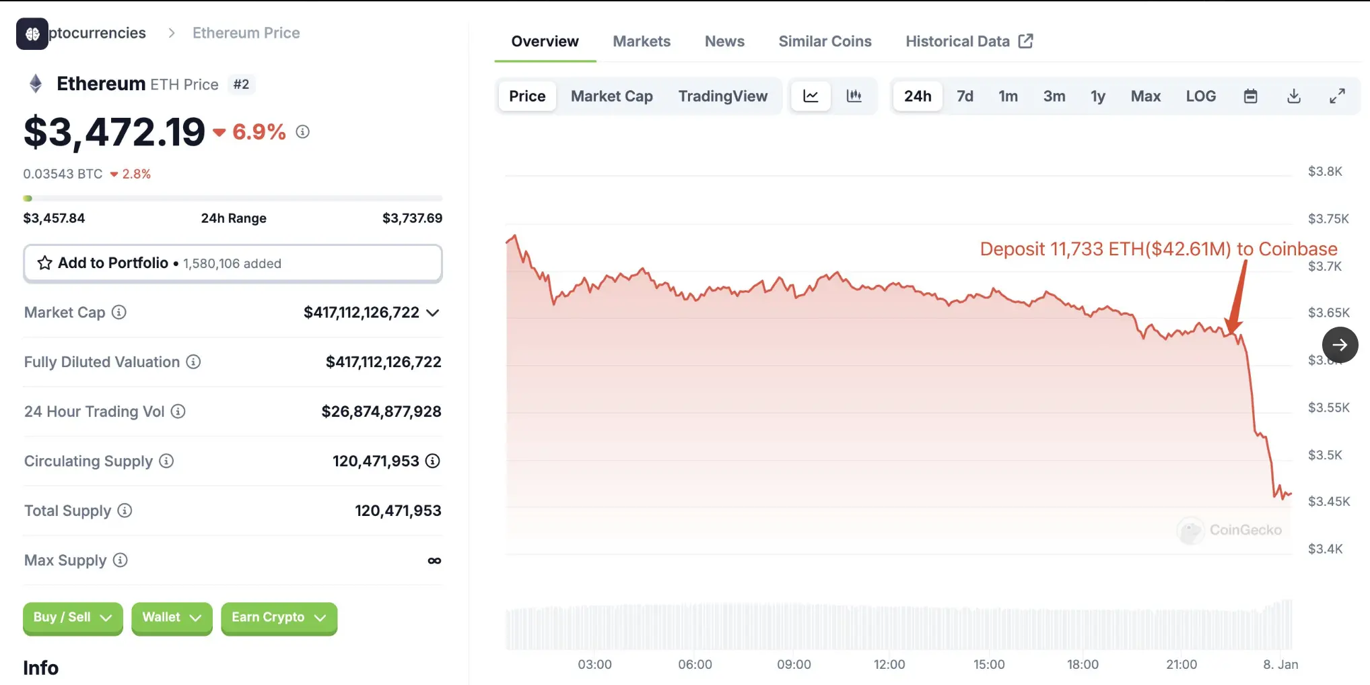Open the calendar date range icon

coord(1250,96)
